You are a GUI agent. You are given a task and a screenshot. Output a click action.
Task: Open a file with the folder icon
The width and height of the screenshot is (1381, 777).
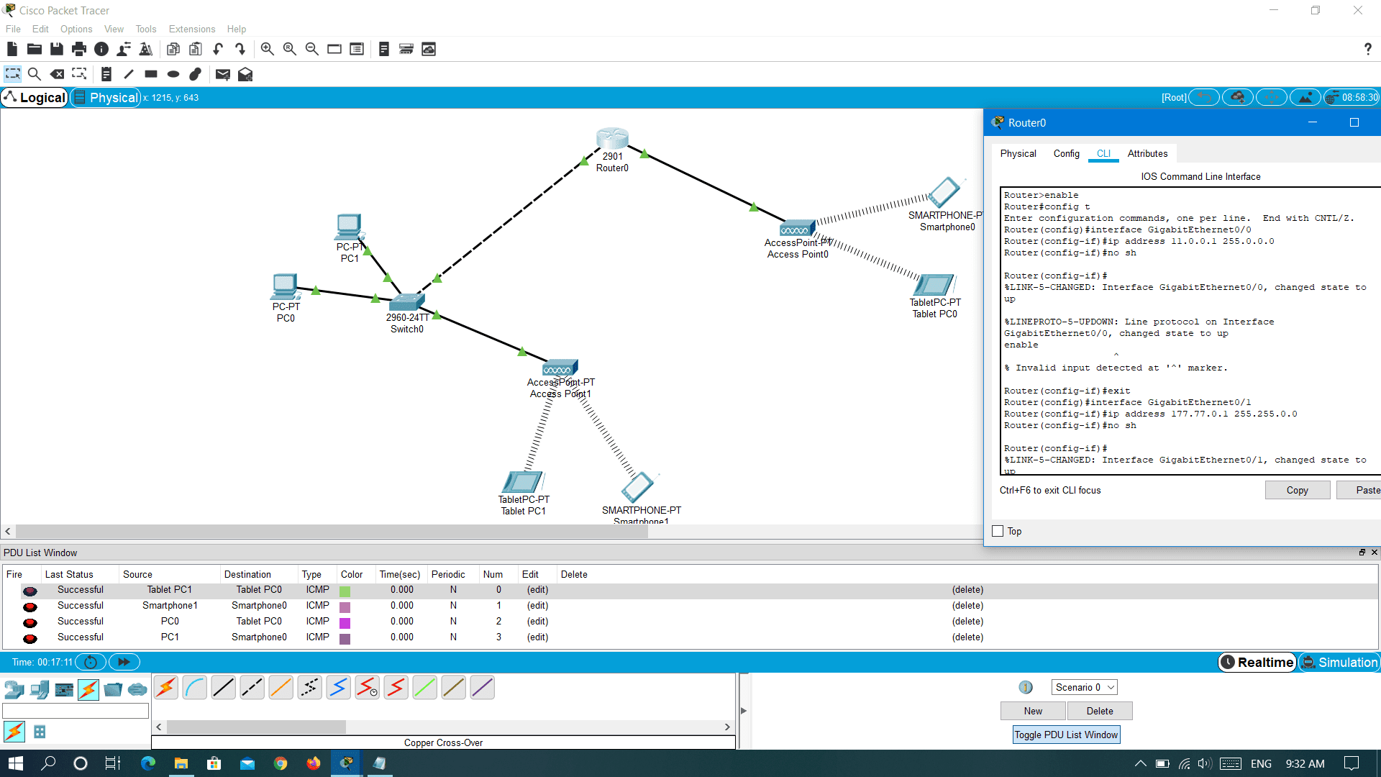tap(35, 49)
